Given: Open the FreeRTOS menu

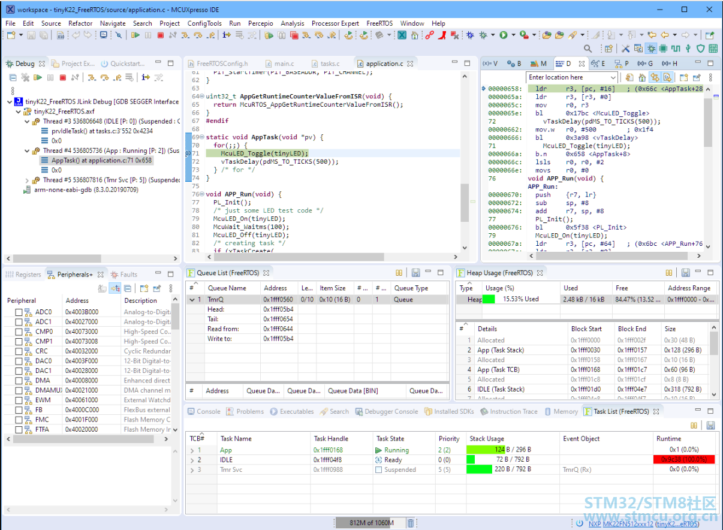Looking at the screenshot, I should pyautogui.click(x=379, y=23).
